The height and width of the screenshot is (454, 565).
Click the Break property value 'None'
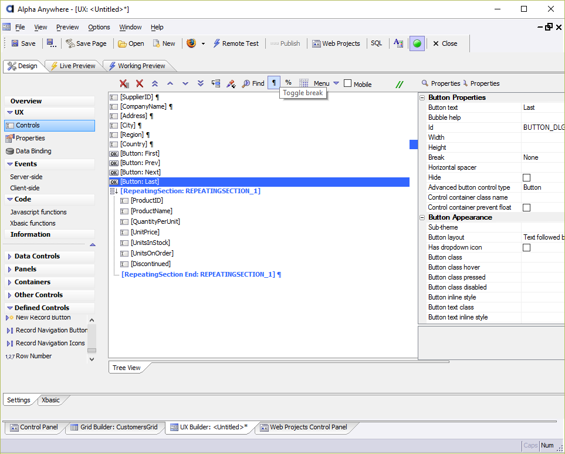click(543, 157)
